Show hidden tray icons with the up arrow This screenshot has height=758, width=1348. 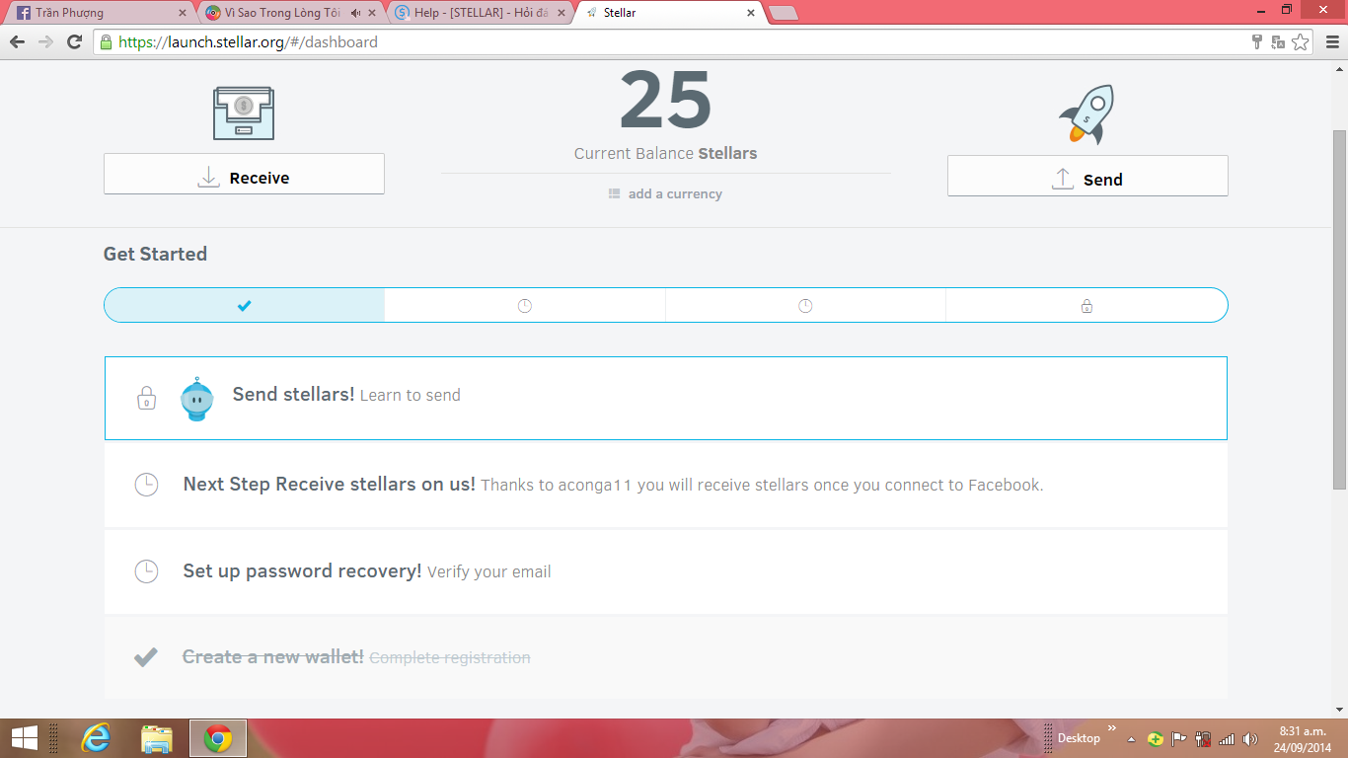click(1132, 739)
